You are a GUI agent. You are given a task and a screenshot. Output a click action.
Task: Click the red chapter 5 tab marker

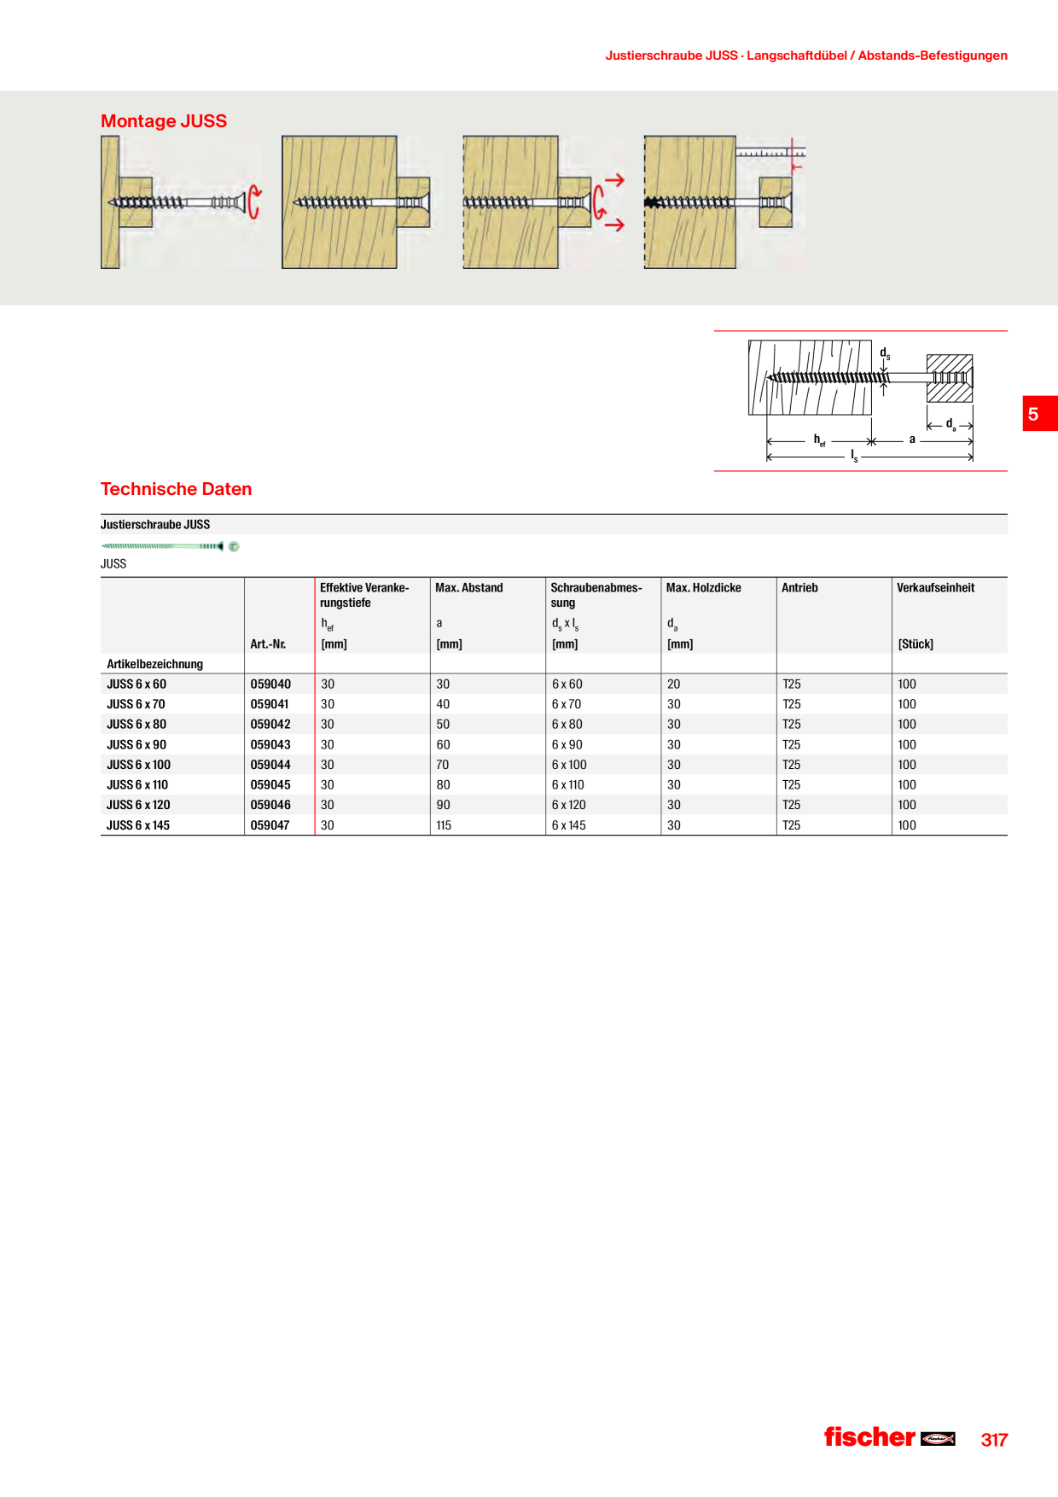pyautogui.click(x=1040, y=414)
